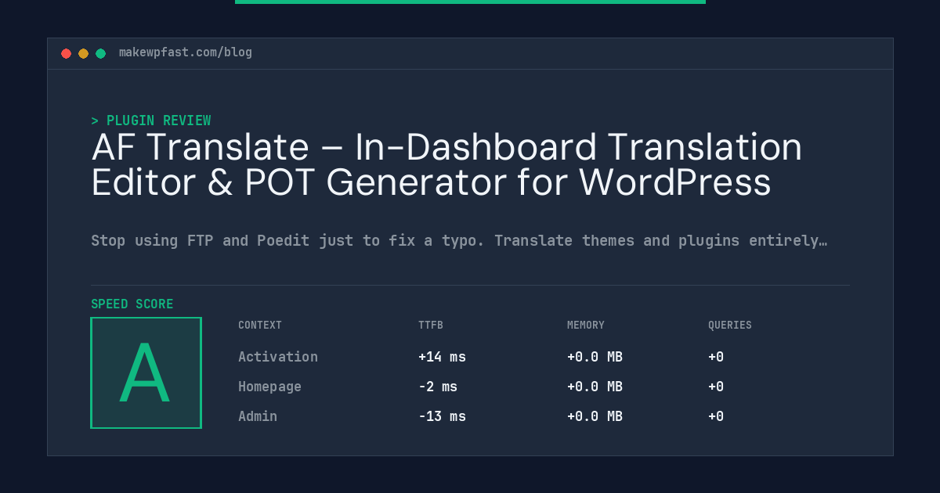
Task: Click the Admin row memory '+0.0 MB'
Action: 595,416
